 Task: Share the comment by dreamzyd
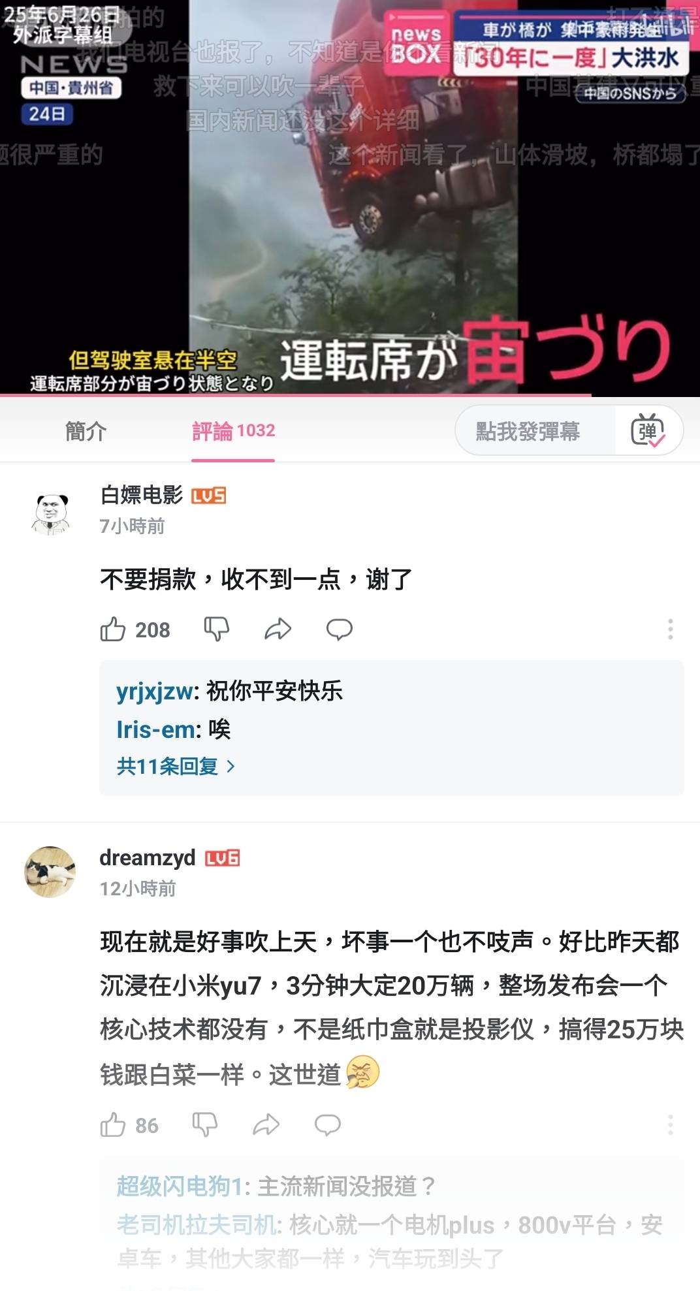tap(266, 1124)
